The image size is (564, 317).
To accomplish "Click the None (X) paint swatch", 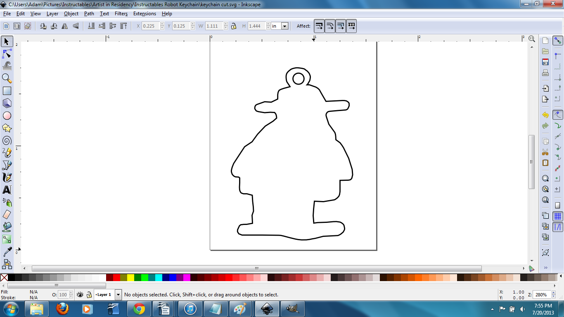I will point(4,277).
